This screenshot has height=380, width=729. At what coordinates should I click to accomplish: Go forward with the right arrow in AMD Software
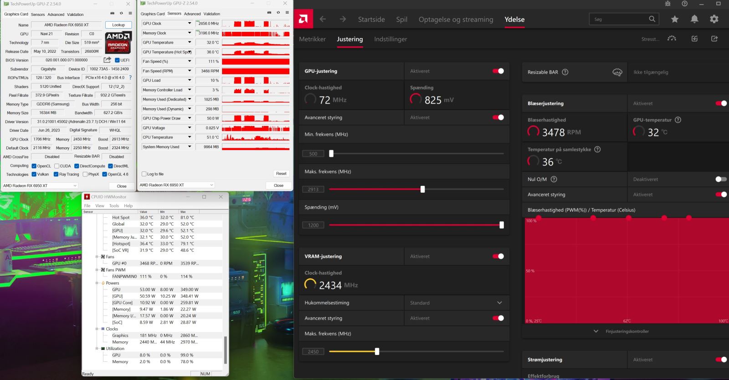pyautogui.click(x=343, y=19)
